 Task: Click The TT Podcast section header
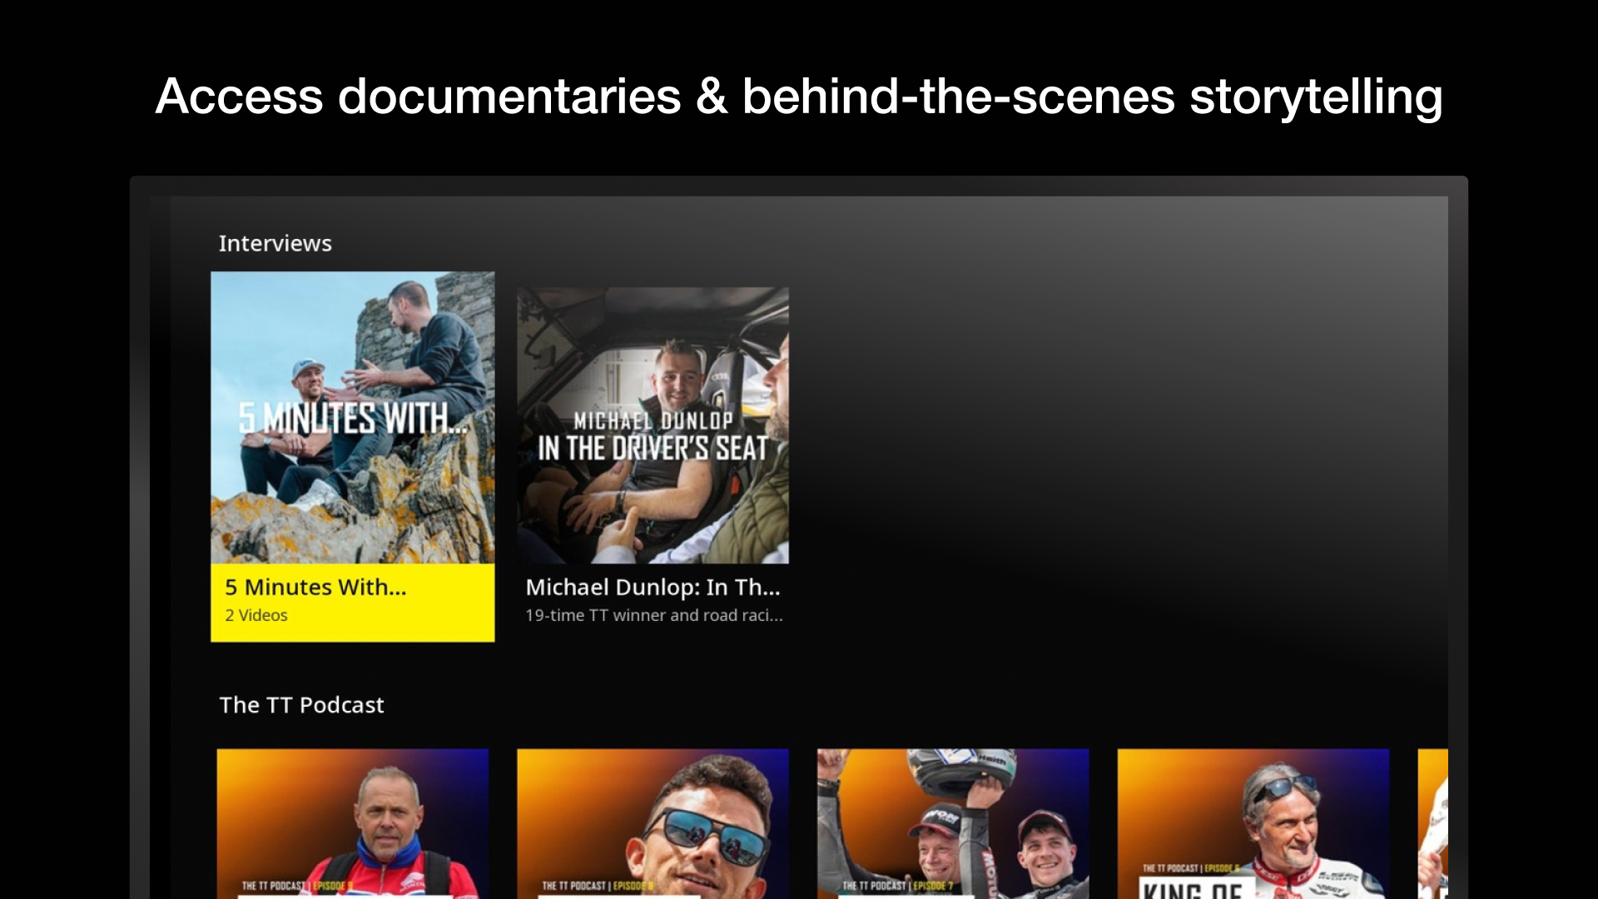[x=301, y=705]
